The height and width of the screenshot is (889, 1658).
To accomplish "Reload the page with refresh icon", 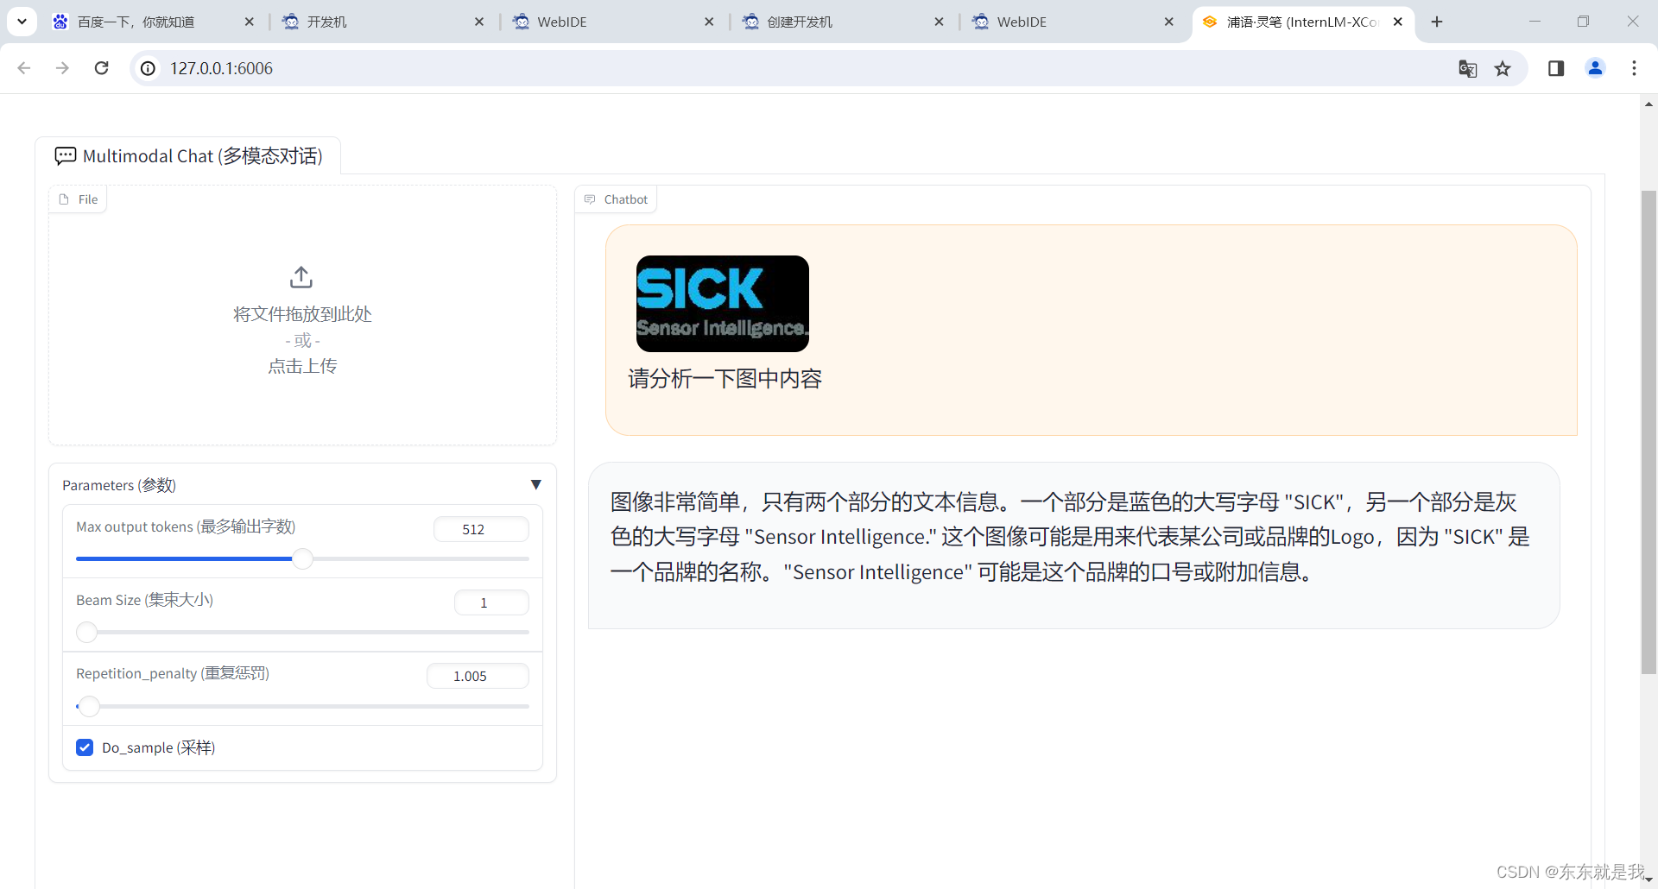I will tap(101, 68).
